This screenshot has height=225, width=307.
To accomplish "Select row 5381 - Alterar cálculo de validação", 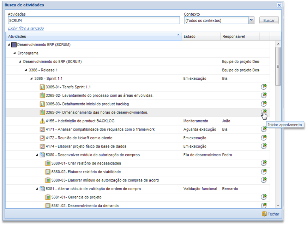I will (x=138, y=189).
